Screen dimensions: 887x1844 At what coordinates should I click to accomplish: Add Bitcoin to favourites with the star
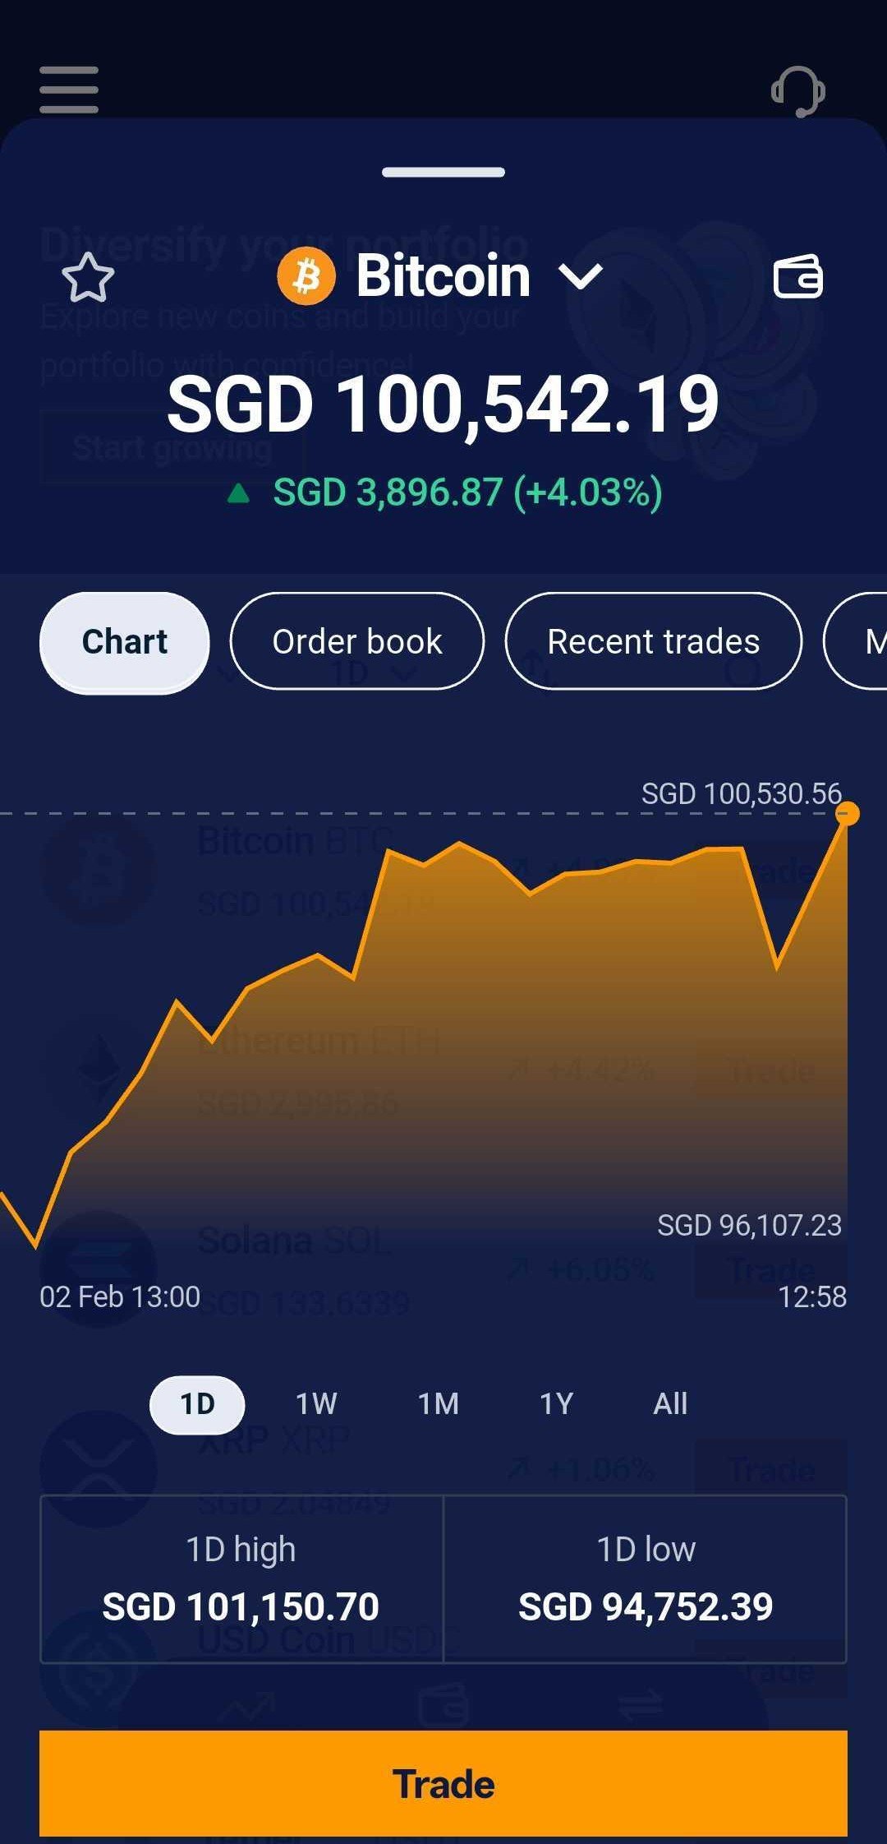[88, 277]
